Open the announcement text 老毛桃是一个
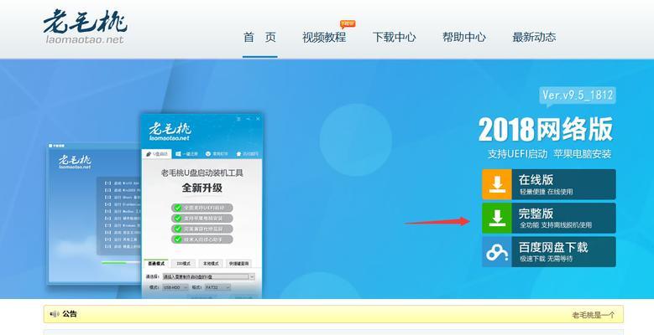Viewport: 654px width, 335px height. click(593, 315)
